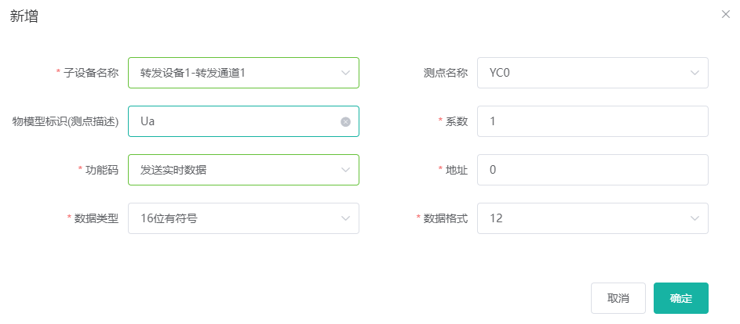Viewport: 740px width, 324px height.
Task: Clear the Ua text with the clear icon
Action: [345, 122]
